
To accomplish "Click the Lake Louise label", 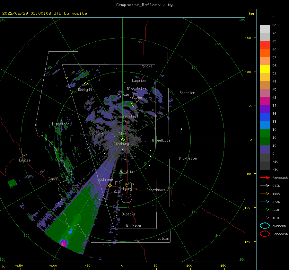I will [x=25, y=158].
